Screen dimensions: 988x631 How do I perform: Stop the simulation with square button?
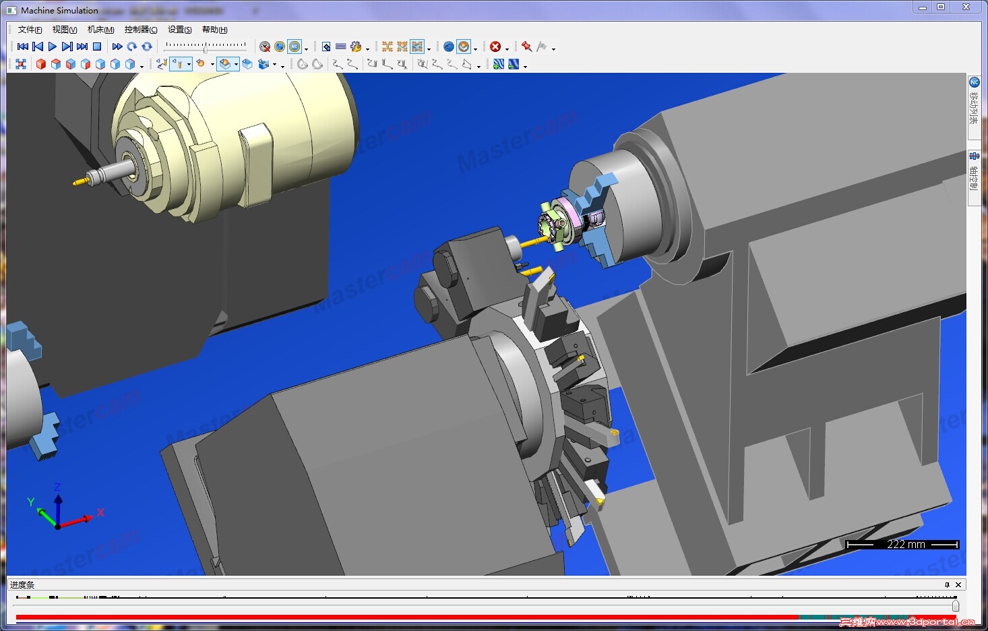(x=97, y=47)
